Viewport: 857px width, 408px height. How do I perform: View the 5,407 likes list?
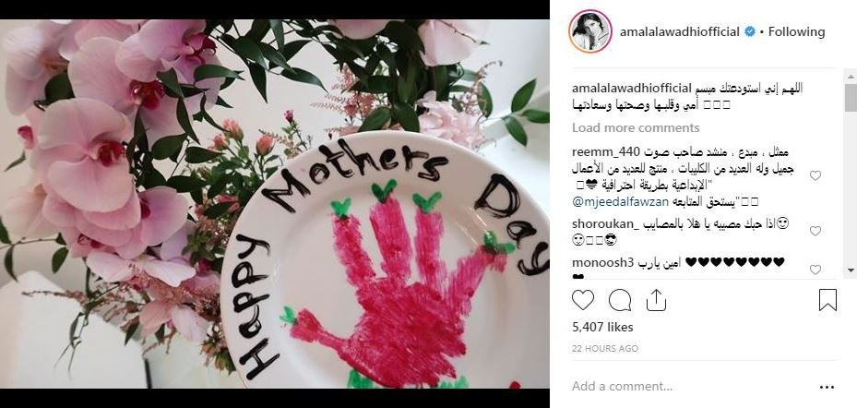[602, 327]
